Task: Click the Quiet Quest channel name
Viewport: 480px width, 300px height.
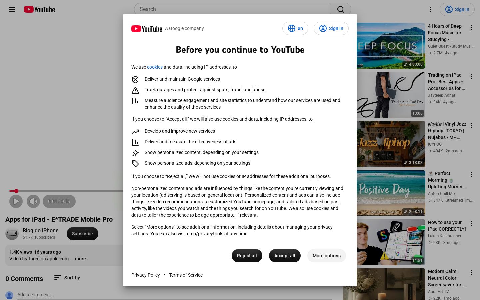Action: click(x=451, y=46)
